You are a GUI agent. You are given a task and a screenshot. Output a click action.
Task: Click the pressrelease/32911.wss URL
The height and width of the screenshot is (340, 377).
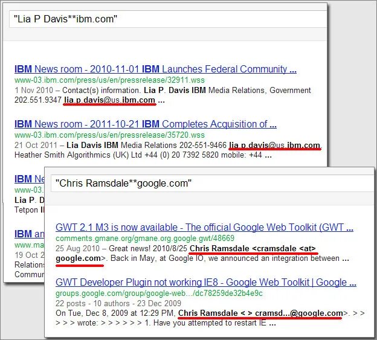tap(109, 80)
